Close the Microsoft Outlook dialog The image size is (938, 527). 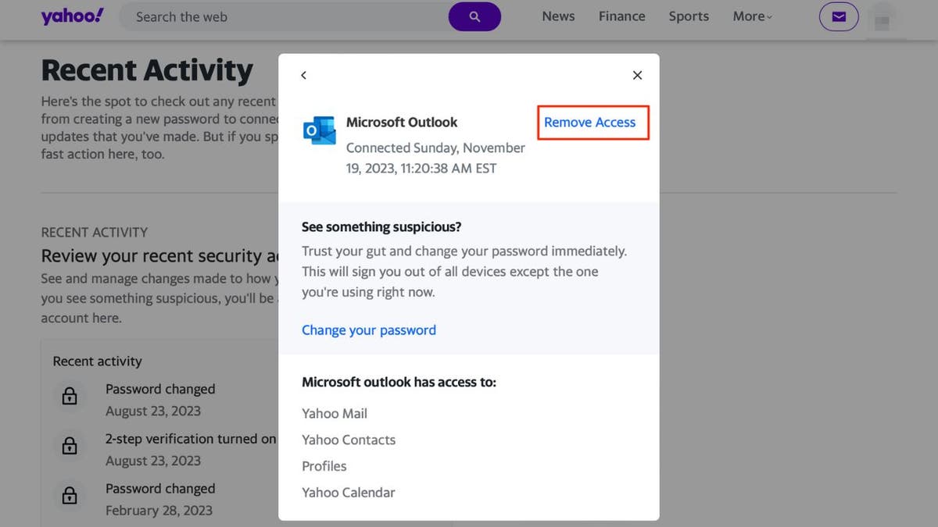637,75
